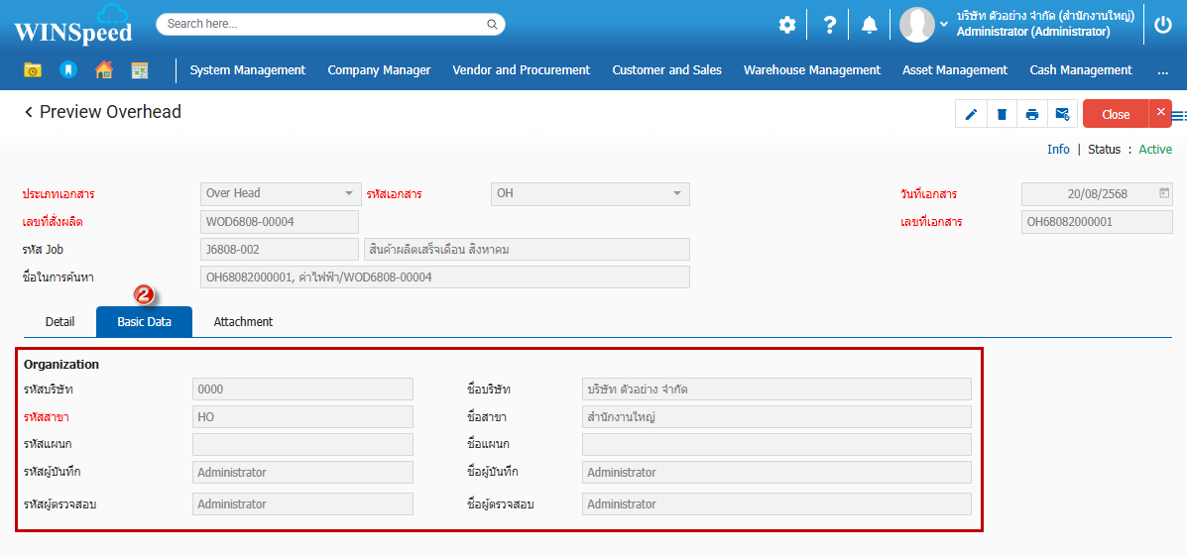Click the red Close button
Screen dimensions: 1187x557
1116,114
